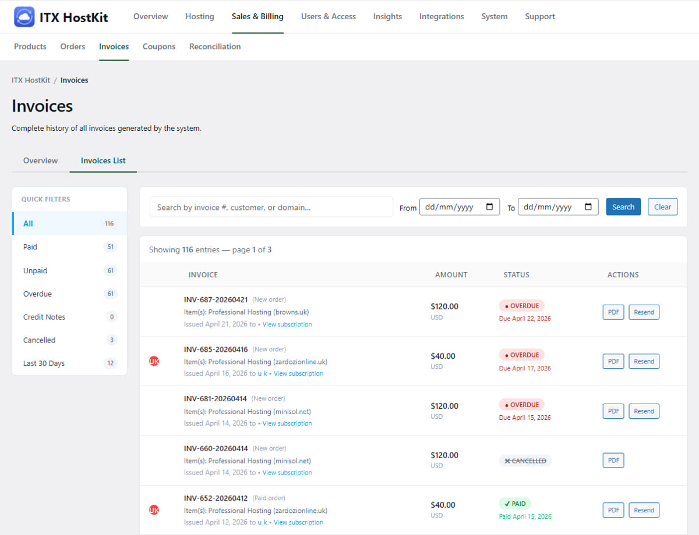View subscription for INV-681-20260414

point(287,423)
